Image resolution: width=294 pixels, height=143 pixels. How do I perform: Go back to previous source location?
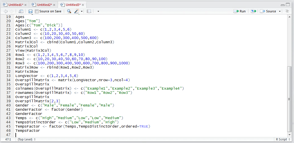[6, 11]
